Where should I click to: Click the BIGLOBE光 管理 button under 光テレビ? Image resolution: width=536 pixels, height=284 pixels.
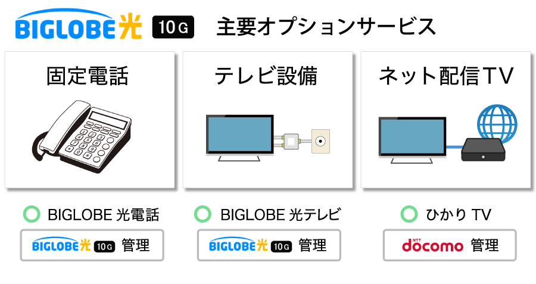269,245
